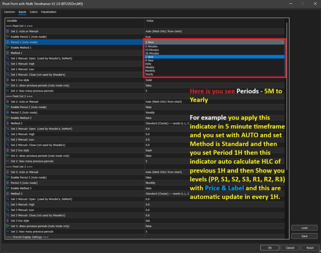Choose 4 Hour from period list
Image resolution: width=321 pixels, height=253 pixels.
coord(215,60)
